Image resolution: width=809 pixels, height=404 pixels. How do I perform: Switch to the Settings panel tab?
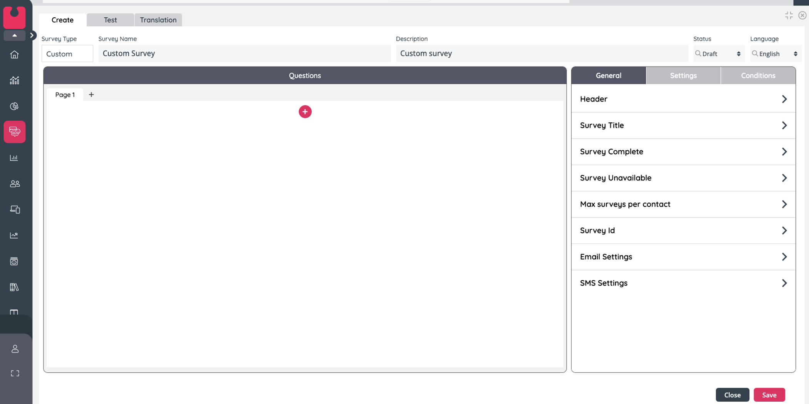click(x=683, y=76)
